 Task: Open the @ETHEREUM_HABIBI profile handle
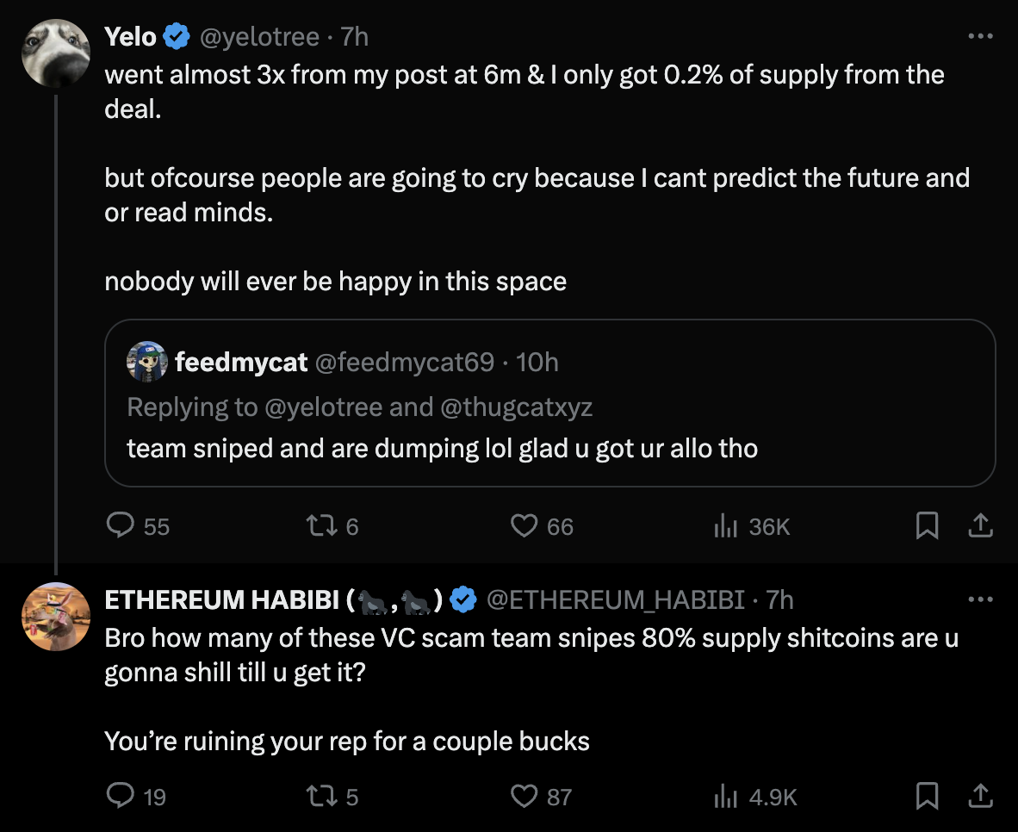616,599
